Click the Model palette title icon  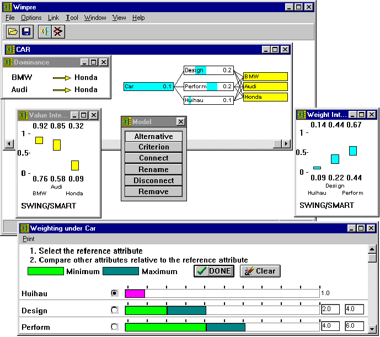pyautogui.click(x=127, y=121)
